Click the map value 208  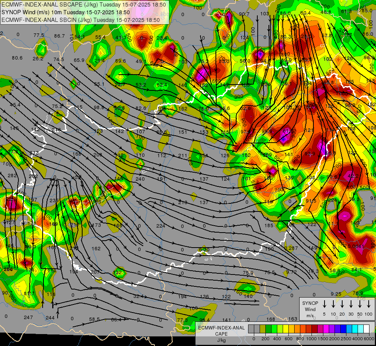point(98,155)
